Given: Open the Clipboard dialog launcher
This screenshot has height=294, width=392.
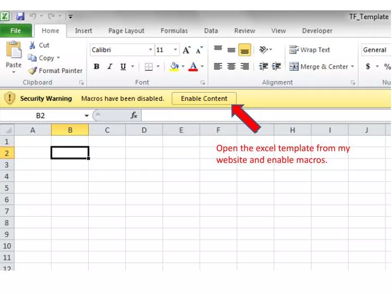Looking at the screenshot, I should [81, 83].
